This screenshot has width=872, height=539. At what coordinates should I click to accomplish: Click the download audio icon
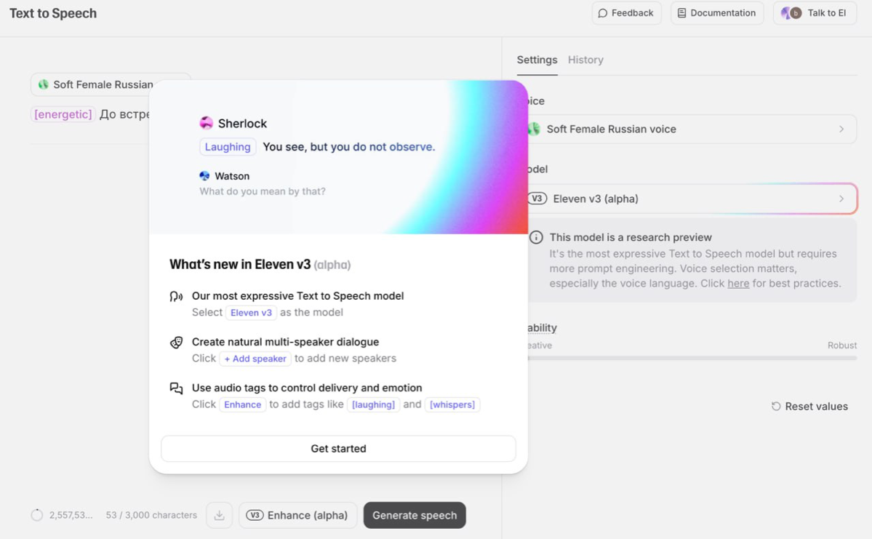point(219,515)
